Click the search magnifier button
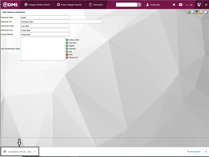Image resolution: width=209 pixels, height=157 pixels. click(x=139, y=5)
